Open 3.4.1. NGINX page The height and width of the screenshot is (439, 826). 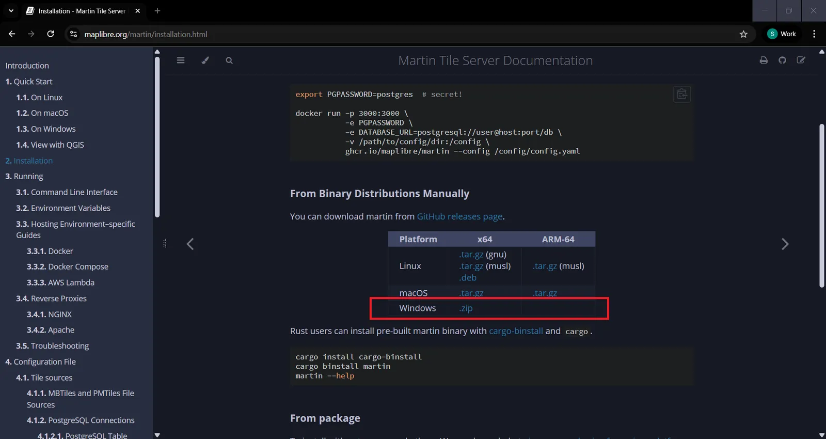49,315
